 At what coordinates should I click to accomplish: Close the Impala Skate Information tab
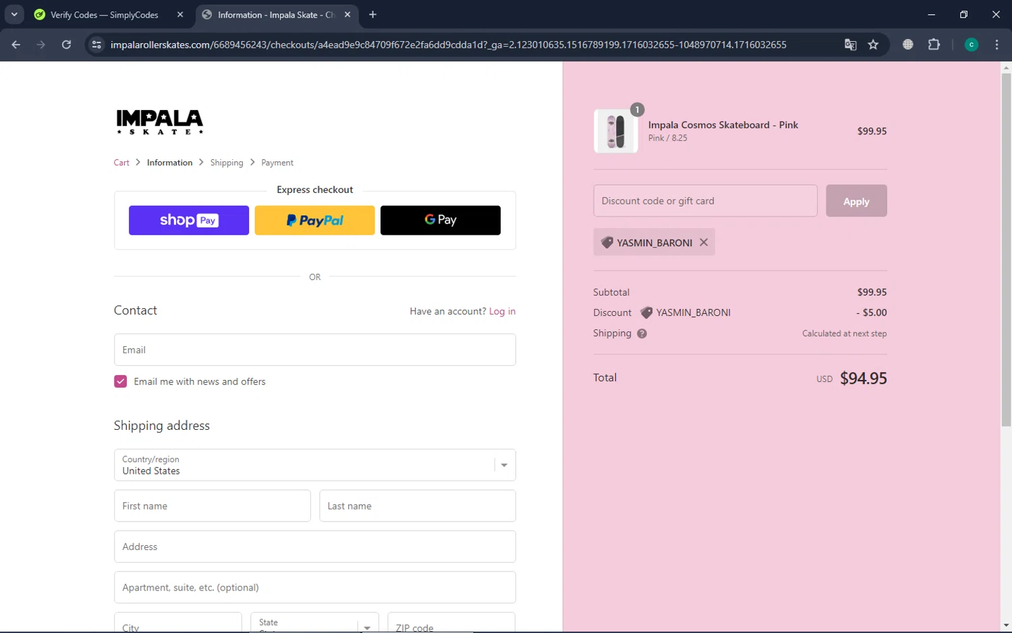[347, 14]
